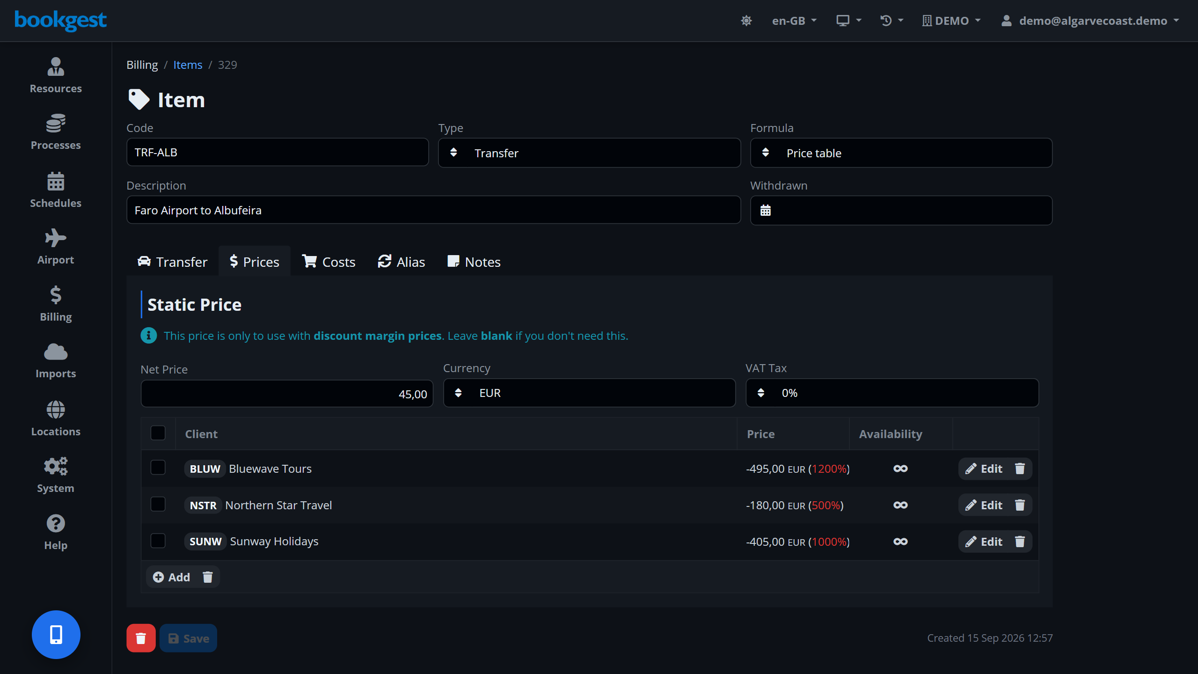
Task: Click Edit for Bluewave Tours
Action: 984,469
